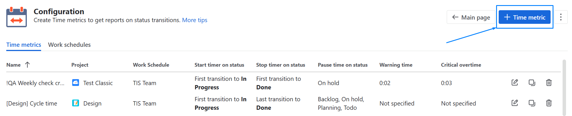Click the Test Classic project icon
This screenshot has height=116, width=572.
(76, 83)
